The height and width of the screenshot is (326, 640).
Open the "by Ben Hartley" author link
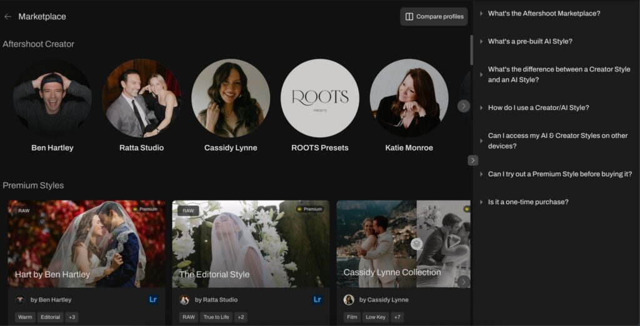pyautogui.click(x=51, y=300)
